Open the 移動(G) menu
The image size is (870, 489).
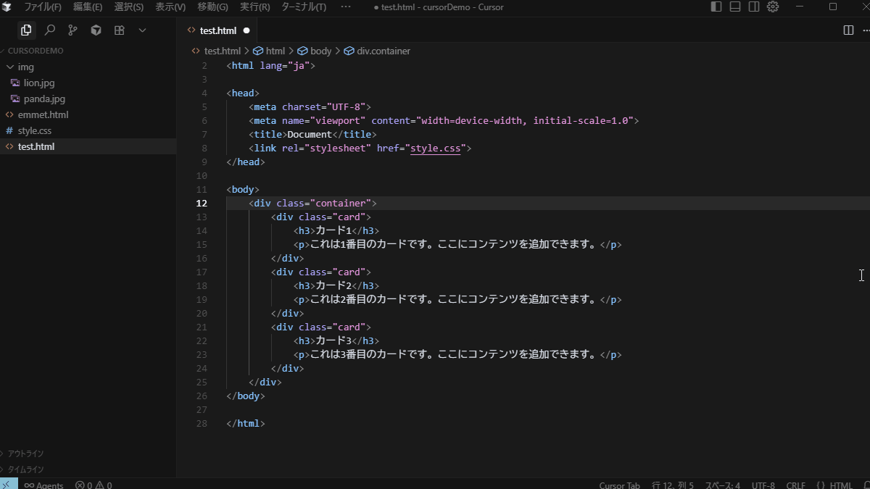click(212, 7)
